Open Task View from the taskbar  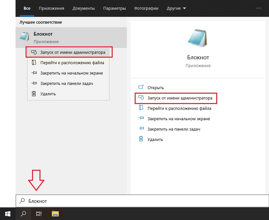tap(39, 214)
